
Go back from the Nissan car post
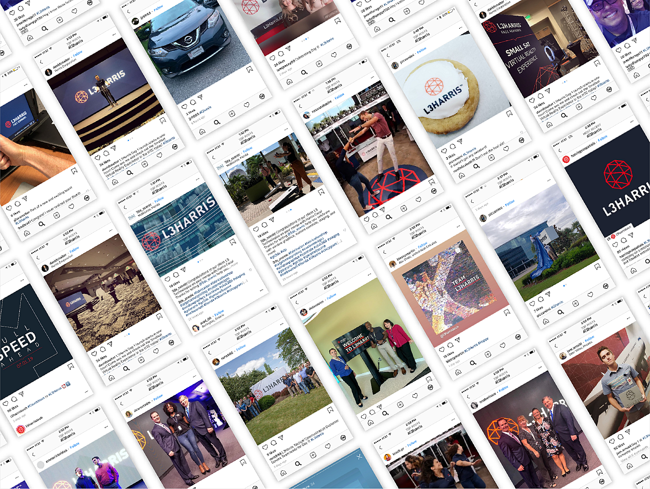point(128,12)
